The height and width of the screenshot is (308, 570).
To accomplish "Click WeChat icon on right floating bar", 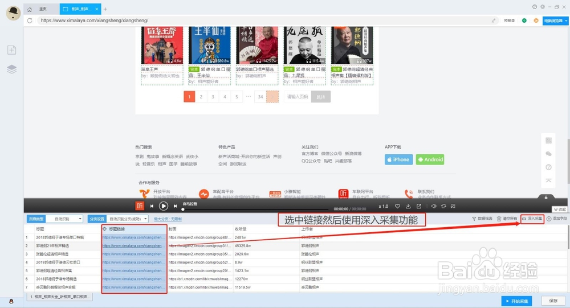I will [x=548, y=154].
